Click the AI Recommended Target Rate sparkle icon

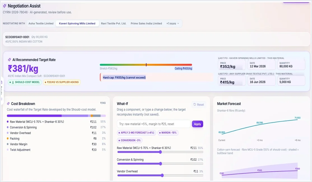(9, 60)
